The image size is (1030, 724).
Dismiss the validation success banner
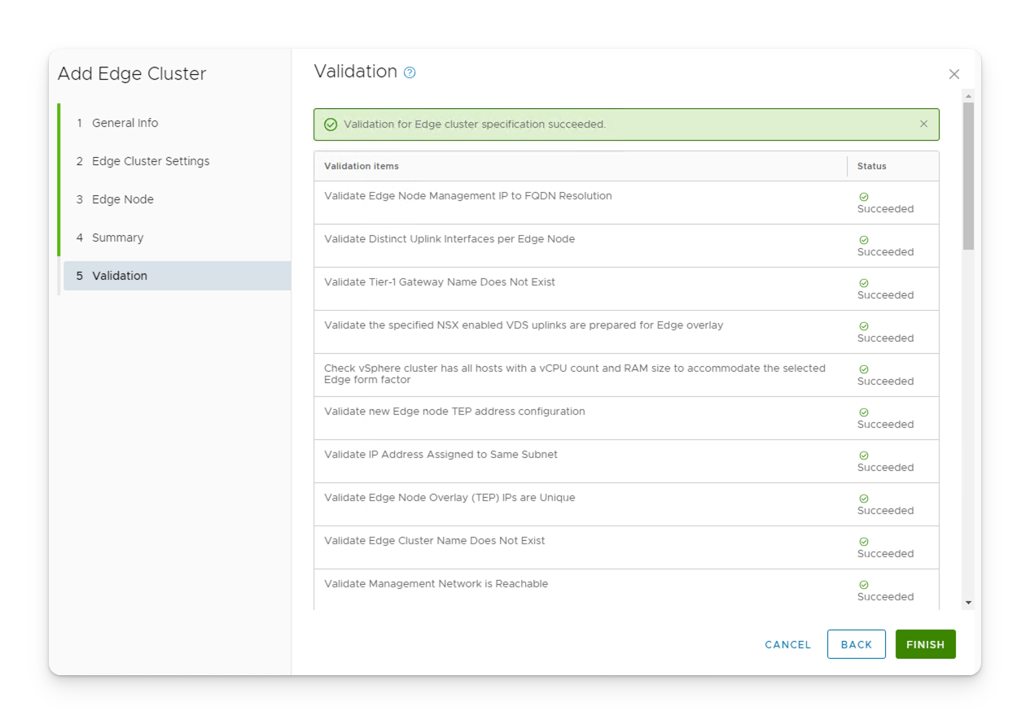click(x=923, y=124)
